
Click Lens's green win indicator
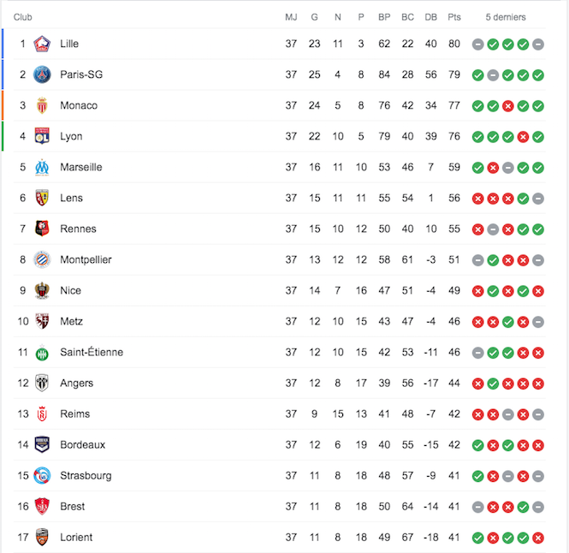(523, 199)
